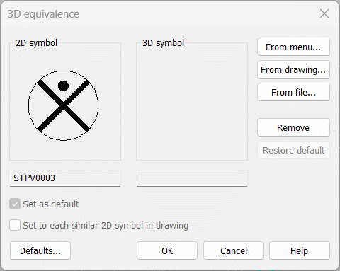Open the Defaults... settings
340x271 pixels.
(40, 250)
